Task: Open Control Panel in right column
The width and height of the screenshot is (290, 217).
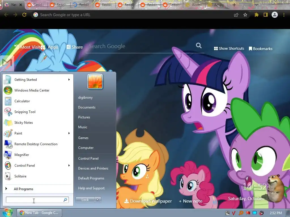Action: click(88, 159)
